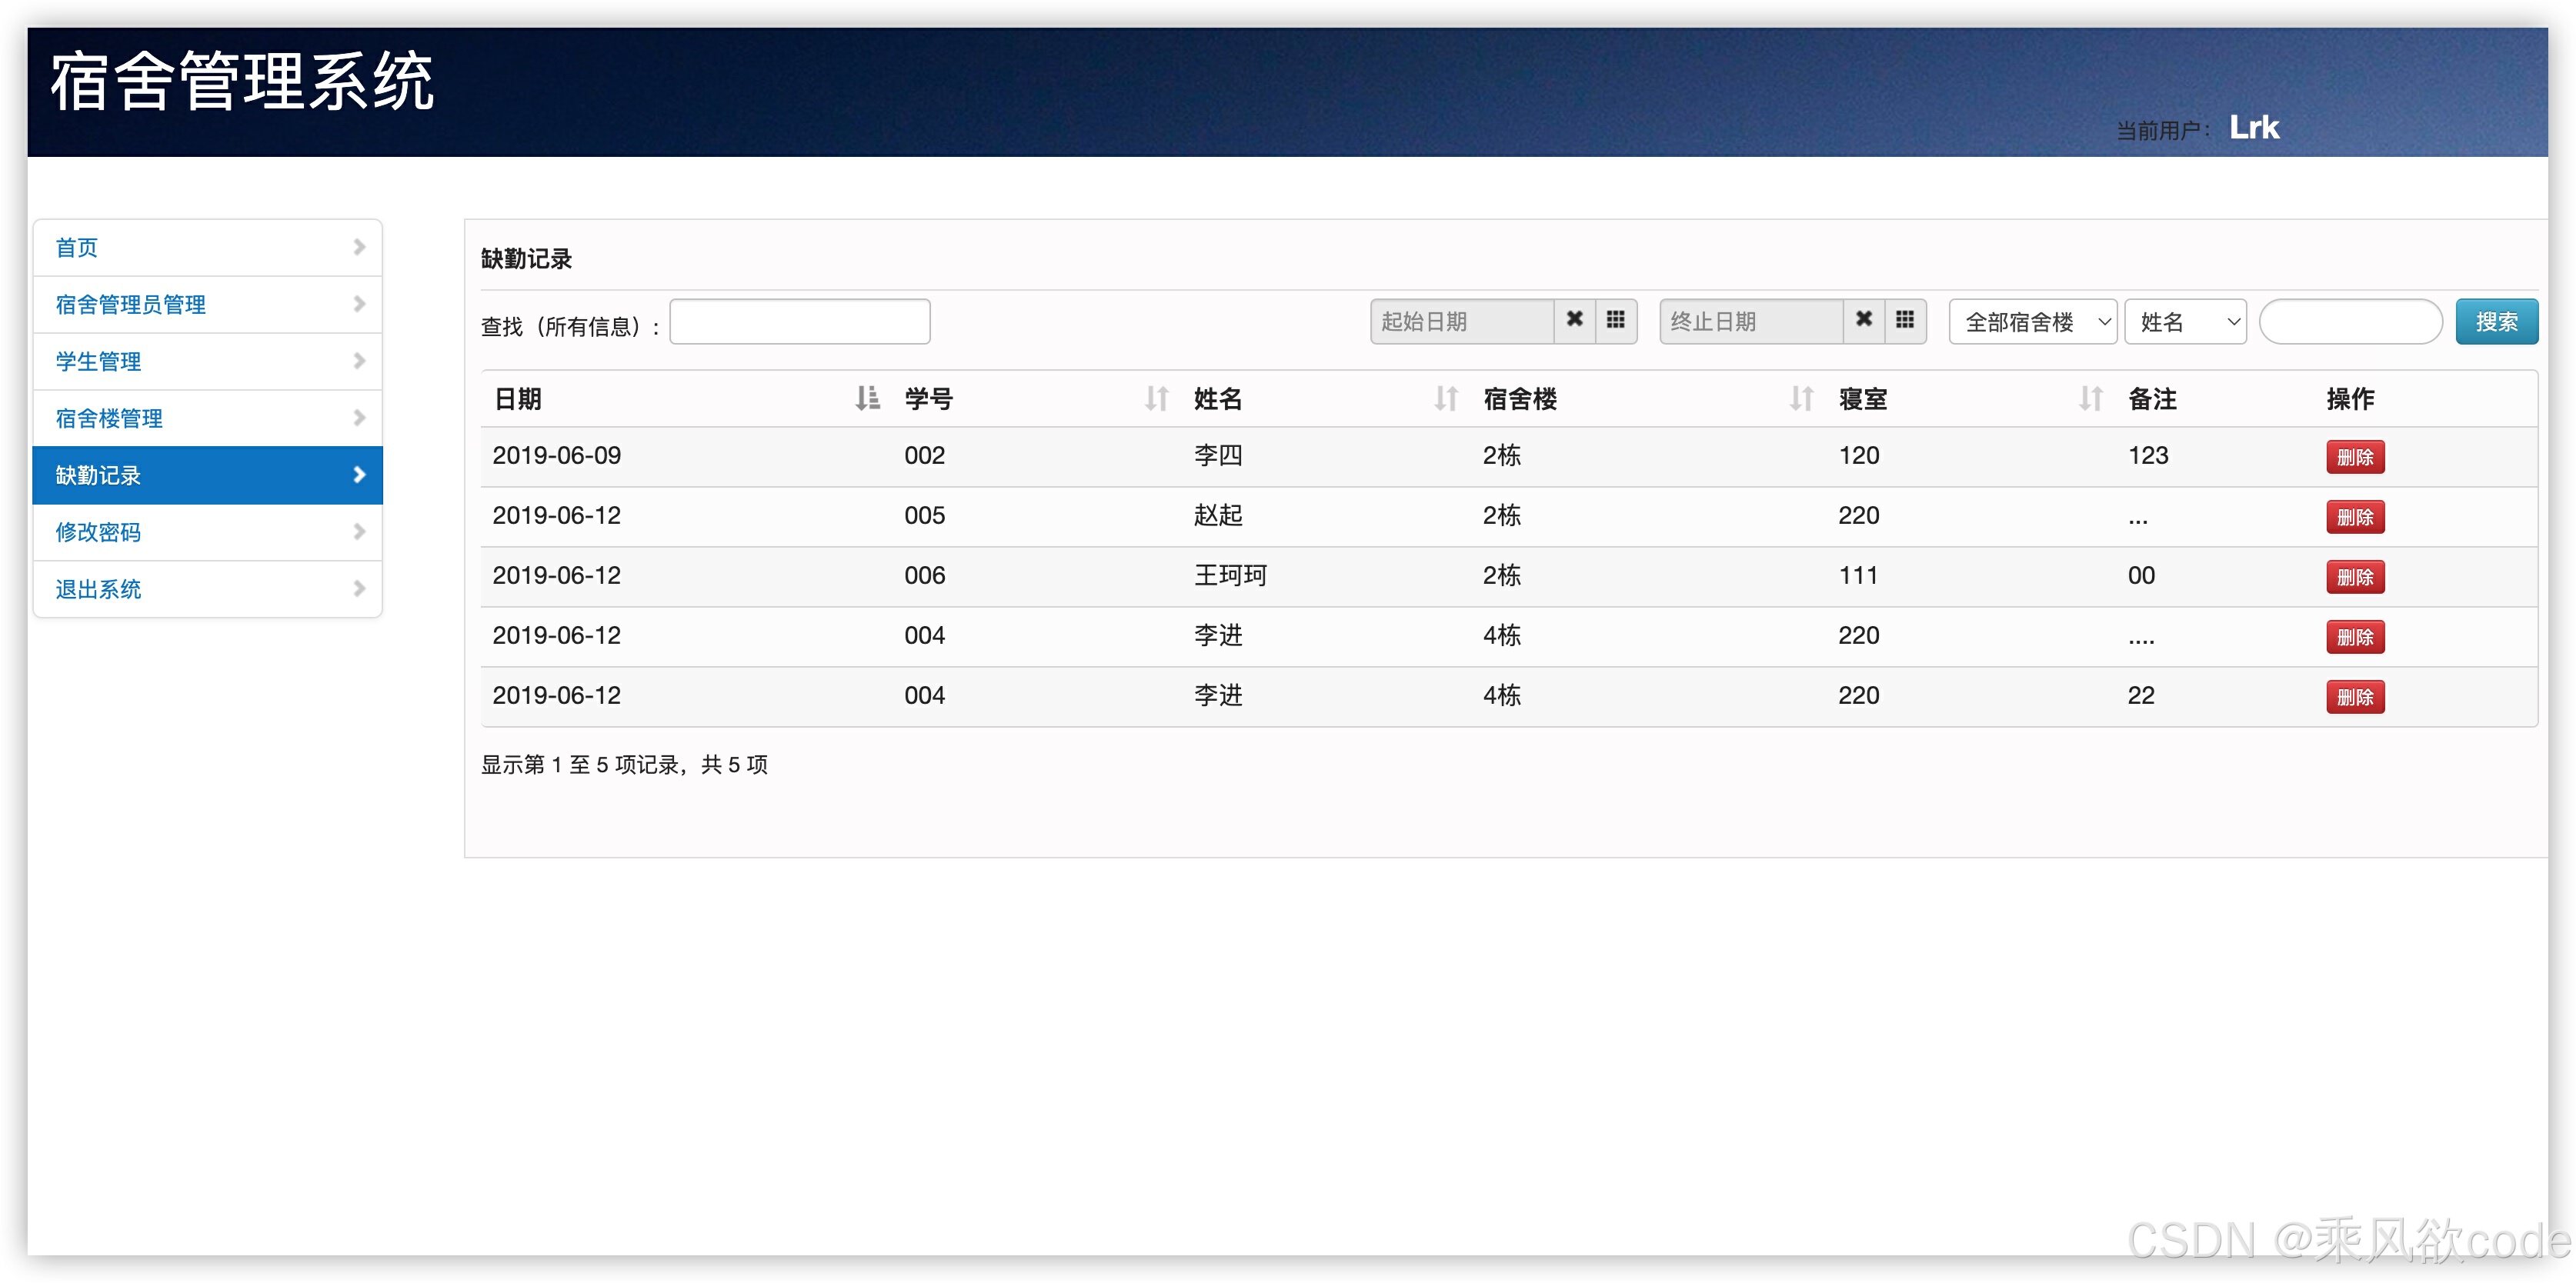This screenshot has height=1283, width=2576.
Task: Open 宿舍管理员管理 in the sidebar
Action: click(130, 304)
